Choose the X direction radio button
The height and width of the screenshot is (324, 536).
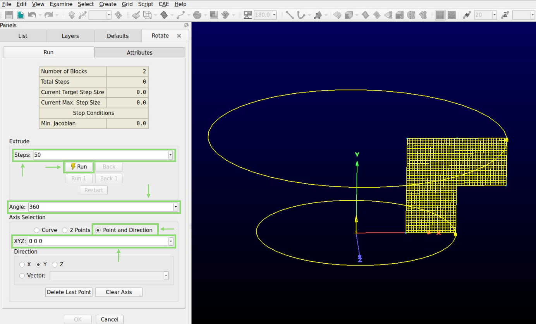tap(22, 265)
